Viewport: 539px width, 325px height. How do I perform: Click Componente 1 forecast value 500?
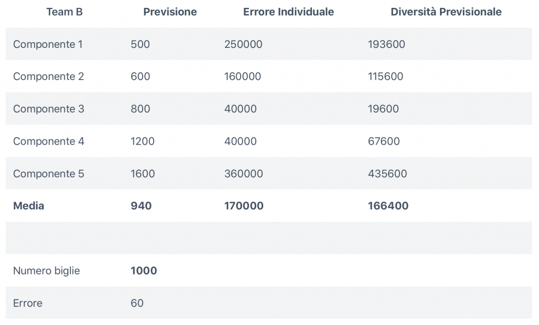(x=140, y=44)
